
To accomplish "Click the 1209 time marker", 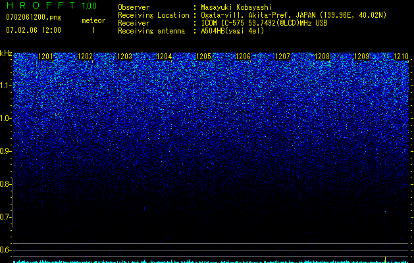I will coord(362,57).
